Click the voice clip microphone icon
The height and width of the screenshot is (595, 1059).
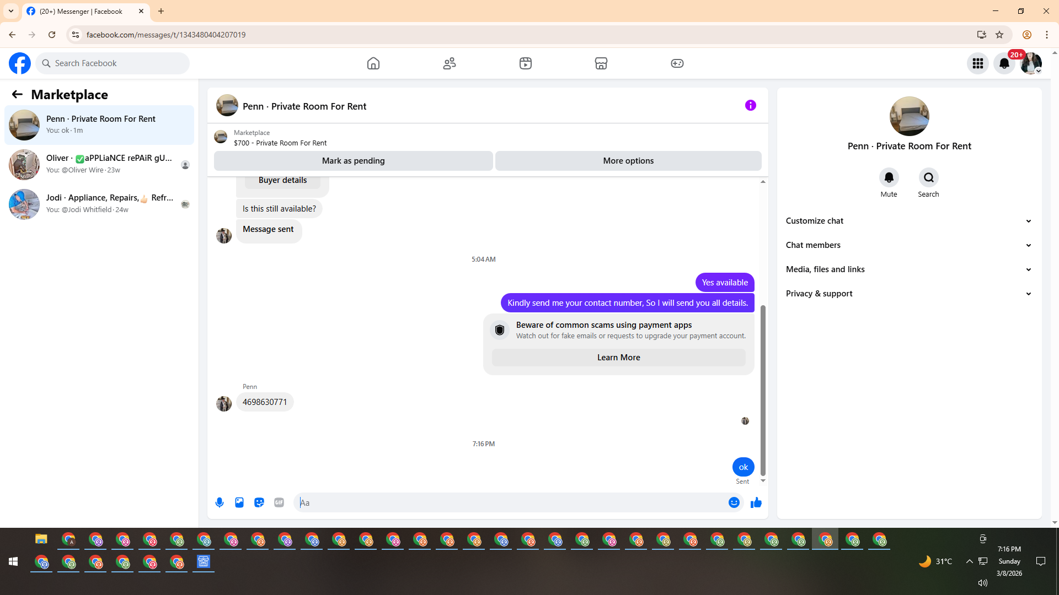click(x=220, y=502)
